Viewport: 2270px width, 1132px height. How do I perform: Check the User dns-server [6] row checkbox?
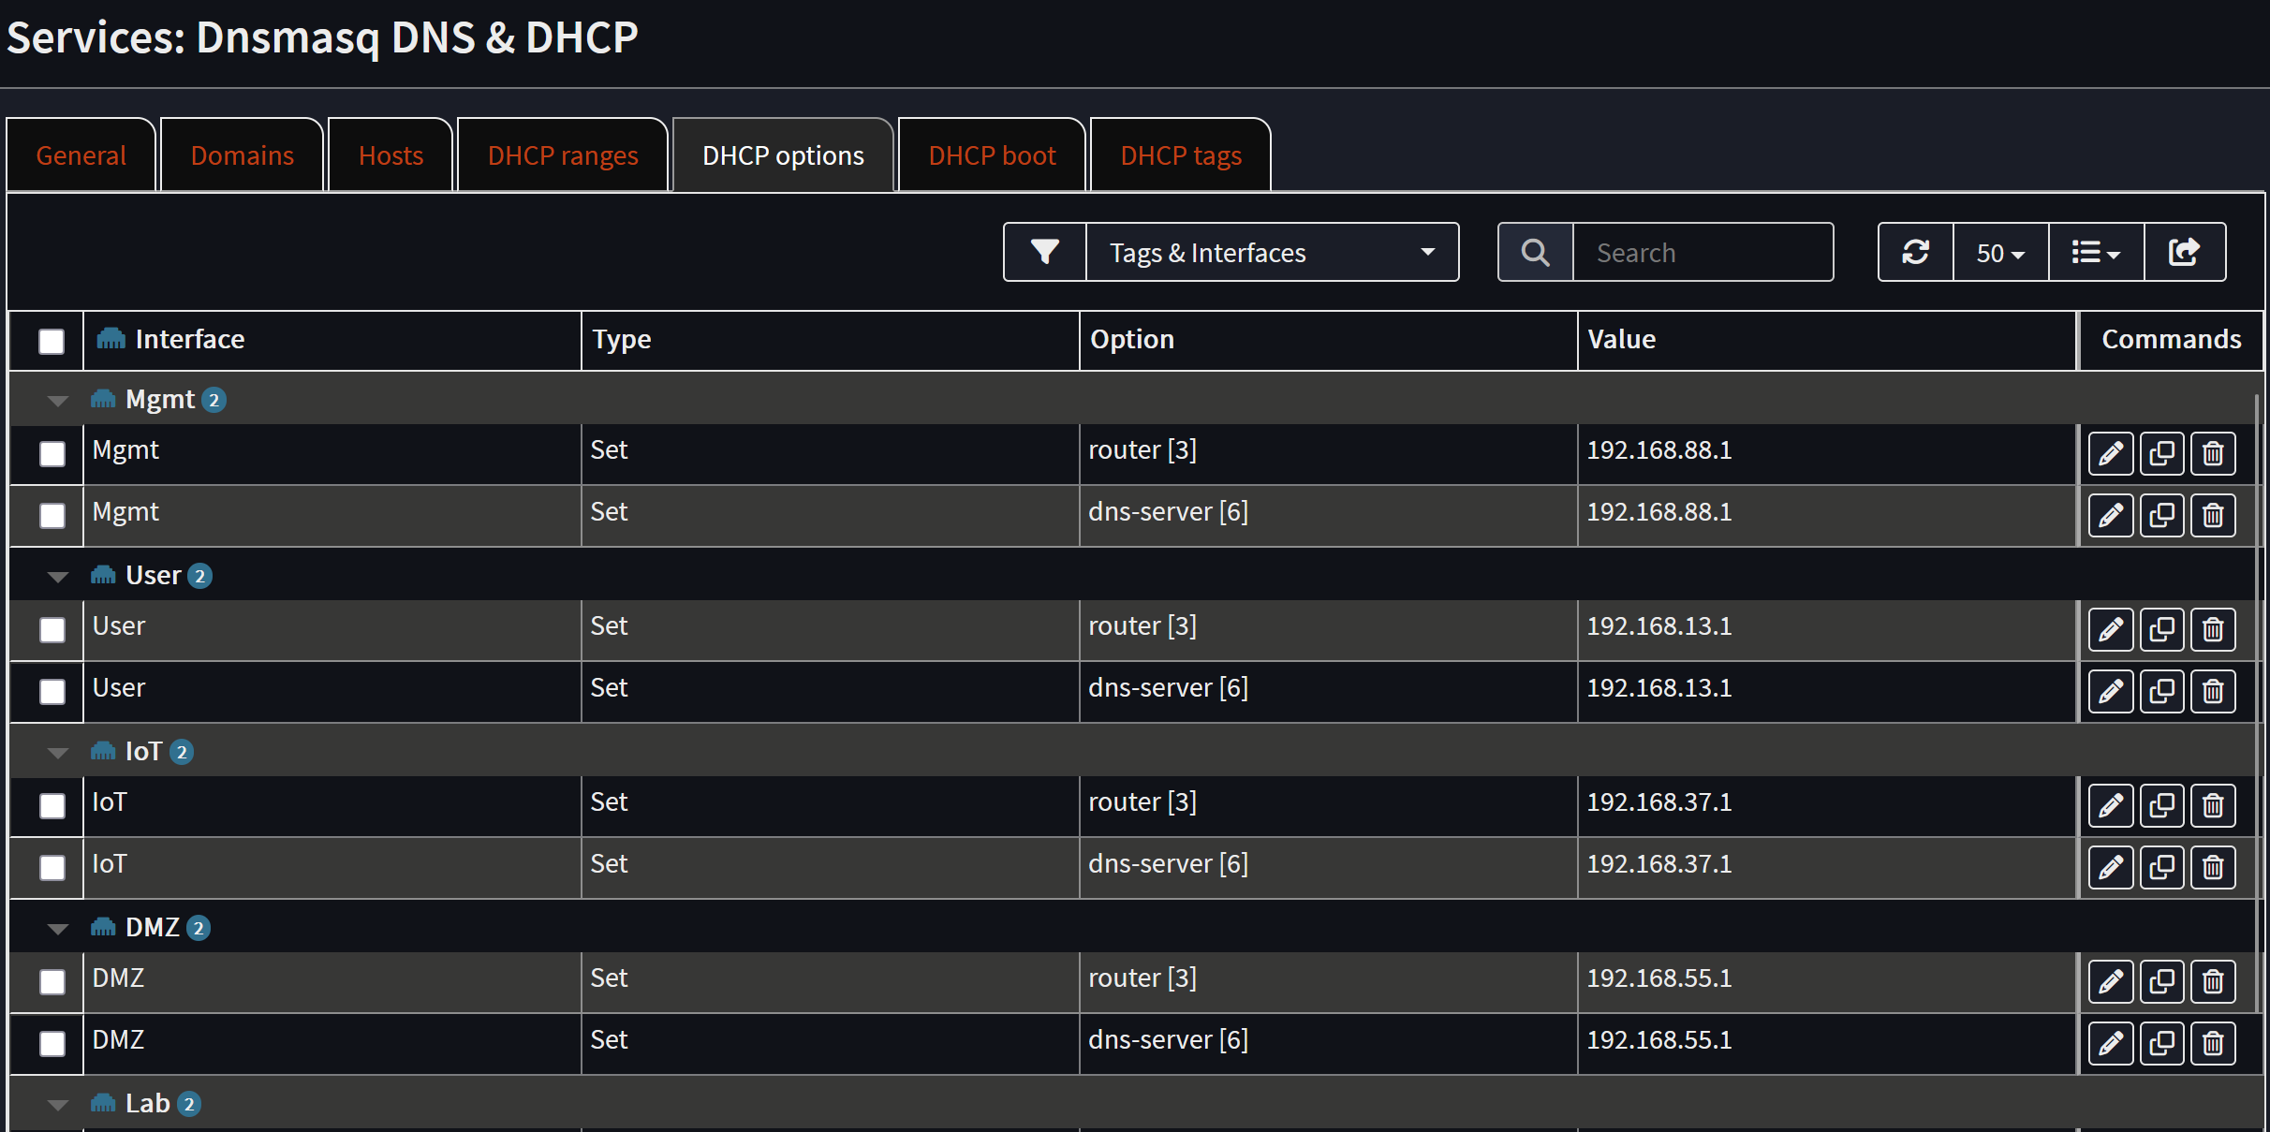coord(52,691)
